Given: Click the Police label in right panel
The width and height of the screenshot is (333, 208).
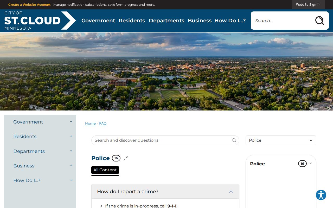Looking at the screenshot, I should click(257, 164).
